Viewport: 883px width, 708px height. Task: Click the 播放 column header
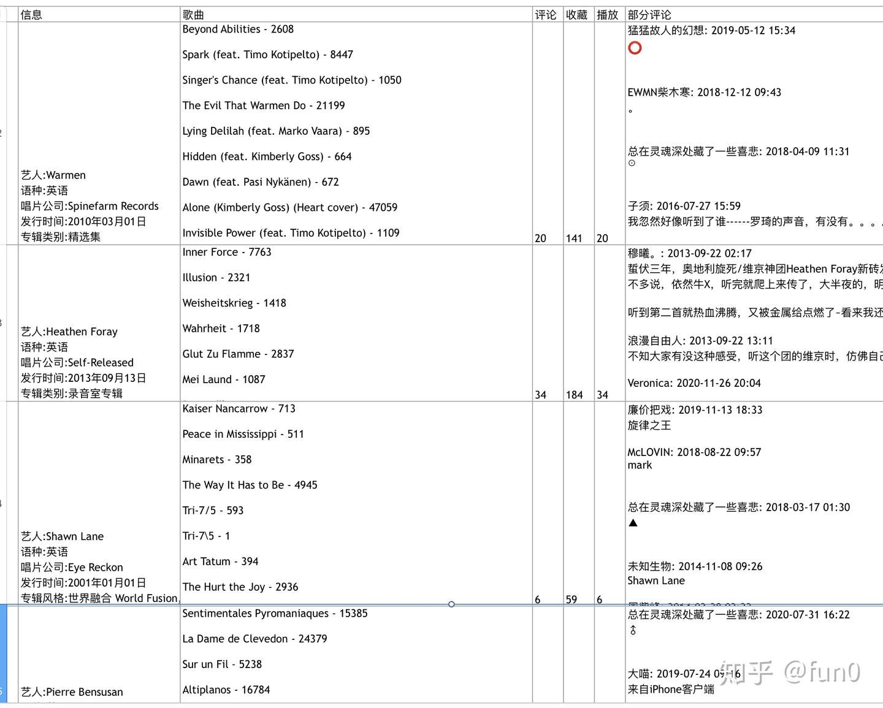(x=608, y=15)
